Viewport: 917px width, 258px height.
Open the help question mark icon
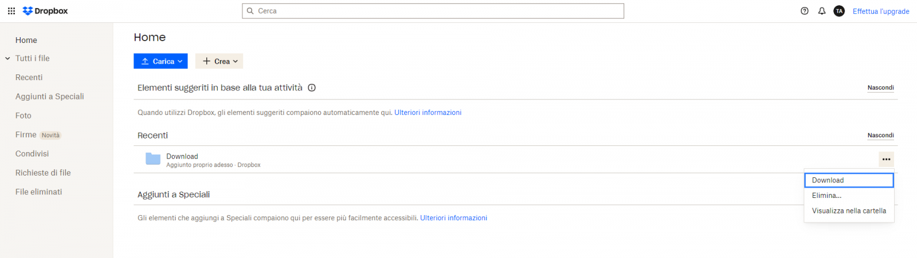(x=805, y=11)
